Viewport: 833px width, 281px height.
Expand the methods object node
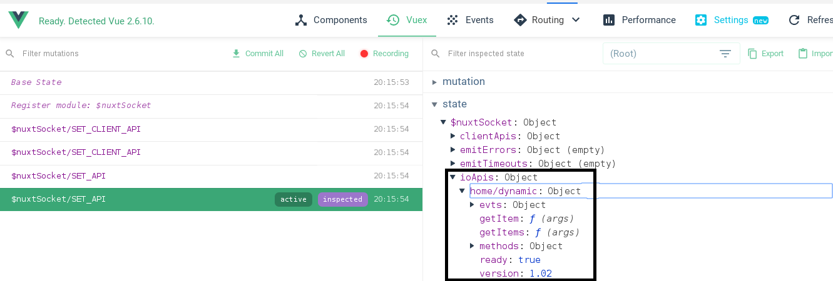(x=473, y=246)
